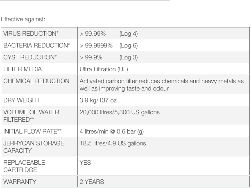251x188 pixels.
Task: Select the REPLACEABLE CARTRIDGE label cell
Action: [24, 166]
